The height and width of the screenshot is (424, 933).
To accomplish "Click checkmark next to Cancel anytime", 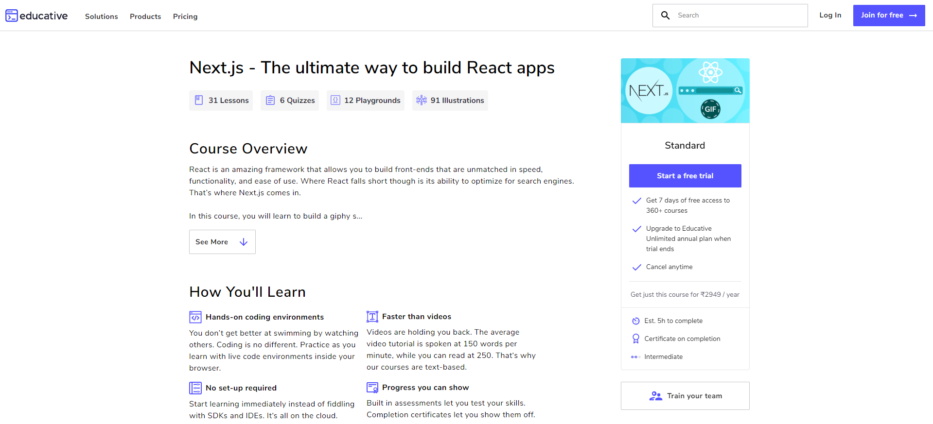I will click(636, 267).
